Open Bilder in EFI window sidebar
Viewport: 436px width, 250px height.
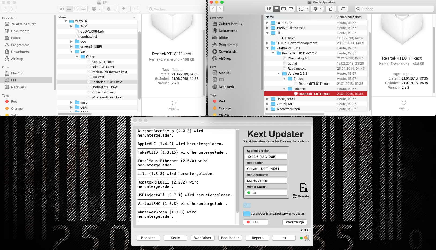click(x=16, y=38)
